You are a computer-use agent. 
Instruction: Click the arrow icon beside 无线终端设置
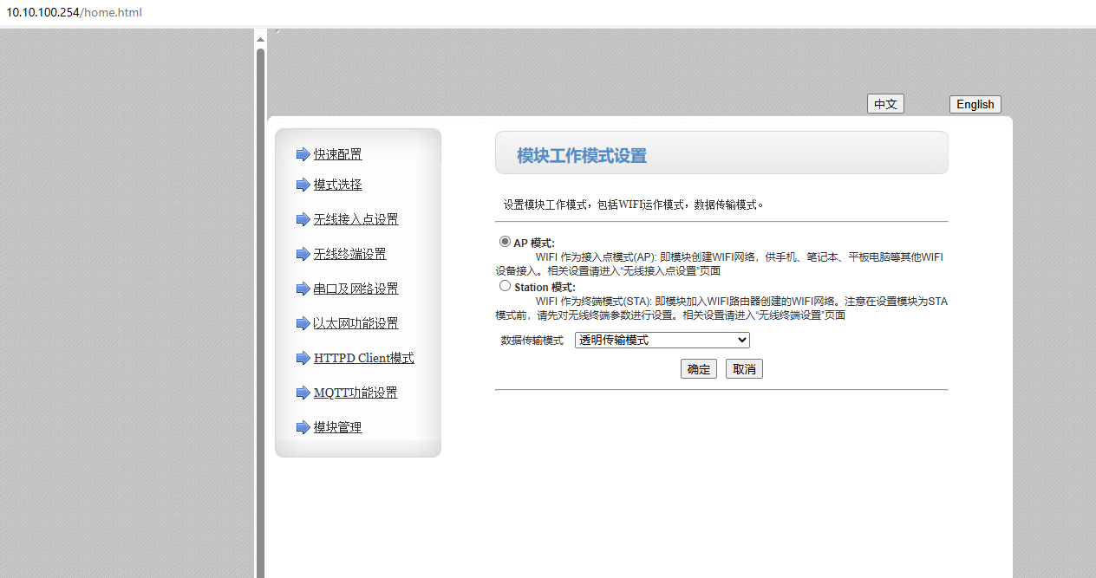click(x=303, y=254)
